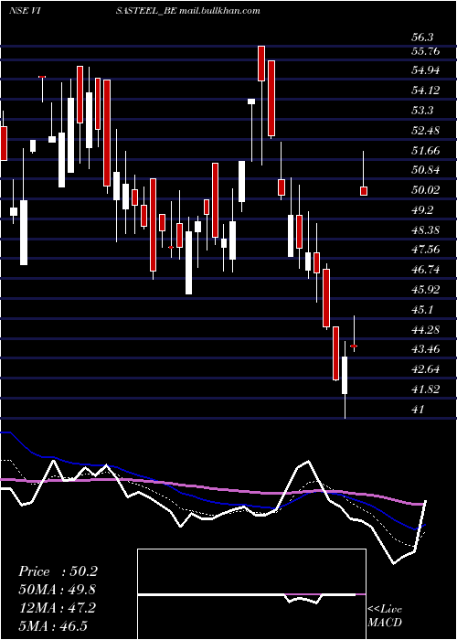Viewport: 457px width, 640px height.
Task: Click the MACD histogram panel
Action: pyautogui.click(x=251, y=594)
